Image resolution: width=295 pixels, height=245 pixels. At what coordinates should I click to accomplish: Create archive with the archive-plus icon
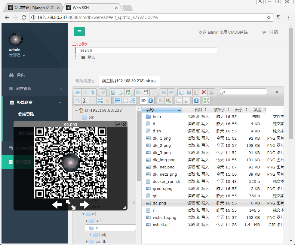pyautogui.click(x=168, y=101)
